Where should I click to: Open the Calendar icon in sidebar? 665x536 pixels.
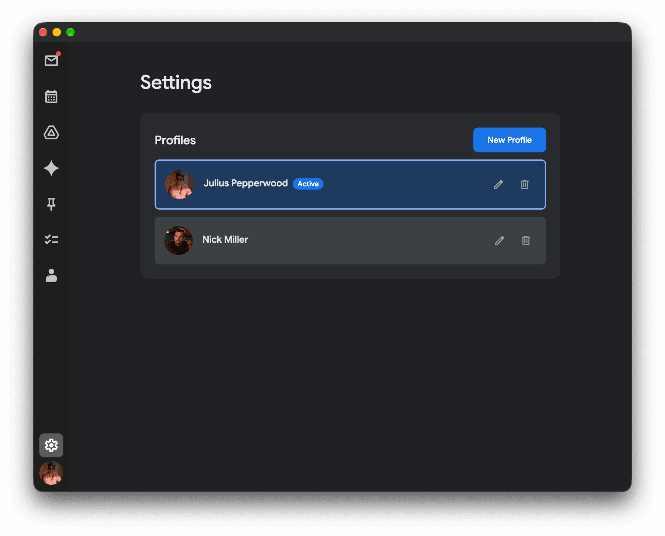(51, 97)
